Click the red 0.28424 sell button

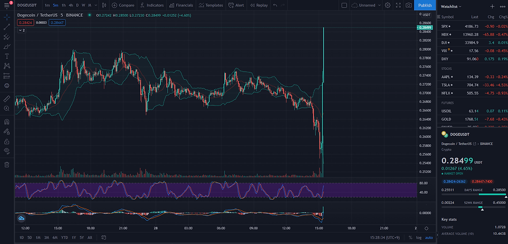tap(24, 23)
